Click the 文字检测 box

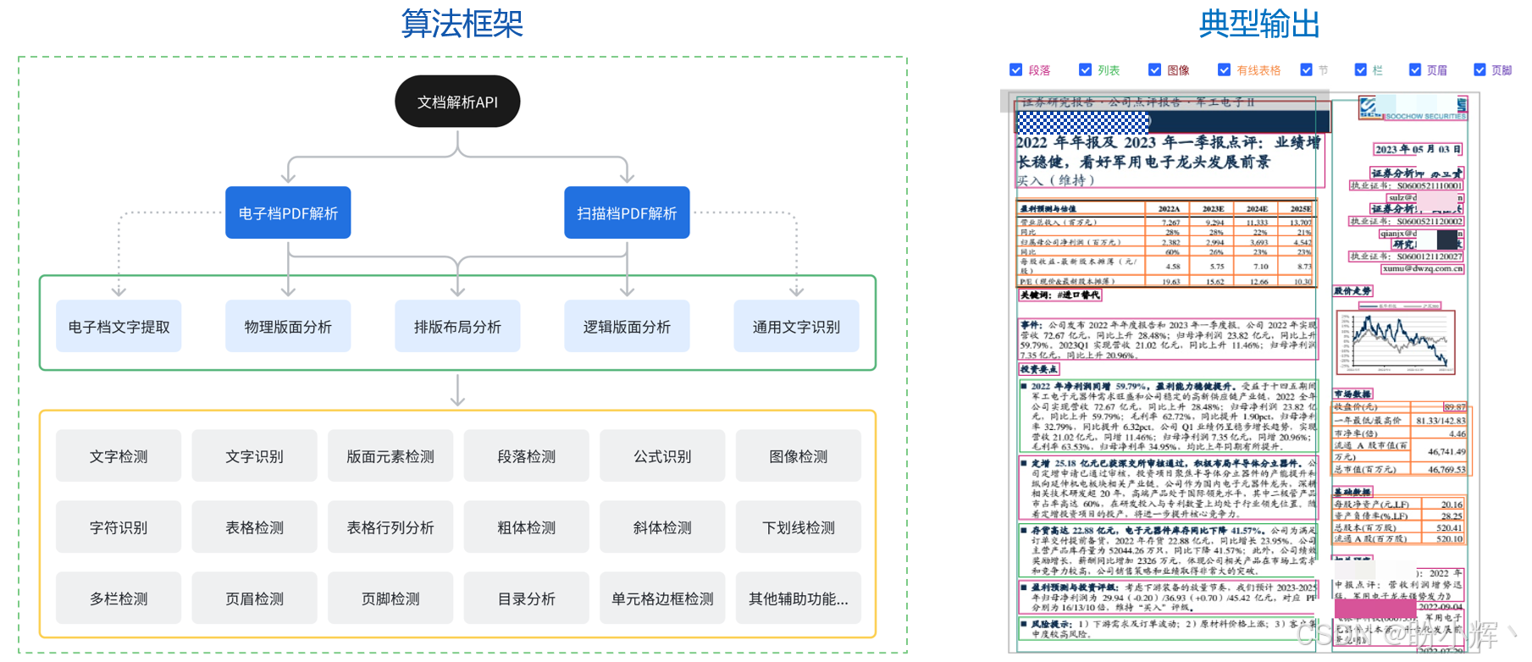pyautogui.click(x=119, y=455)
